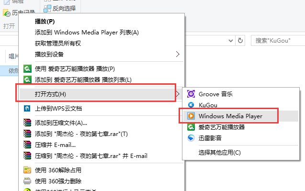Click WinRAR icon beside 添加到 "周杰伦 - 夜的第七章.rar"(T)
This screenshot has height=191, width=305.
pos(27,134)
